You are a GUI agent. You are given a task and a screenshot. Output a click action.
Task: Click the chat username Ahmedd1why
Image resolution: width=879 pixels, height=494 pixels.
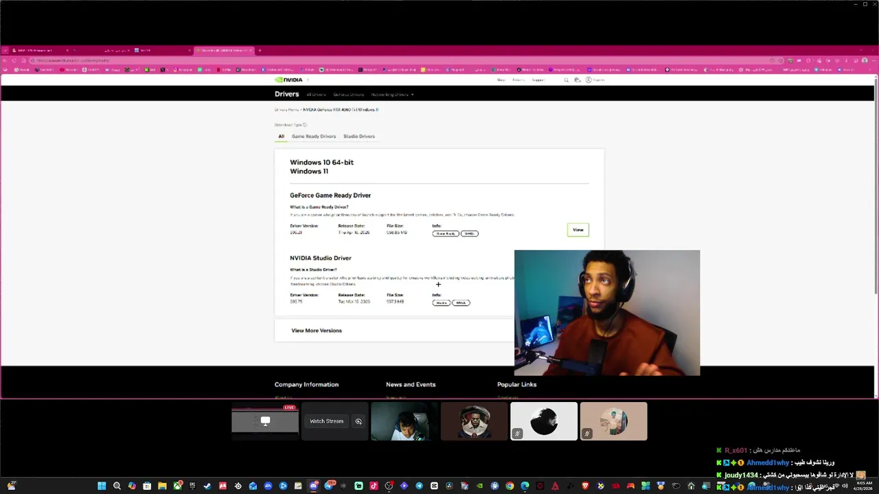[768, 463]
